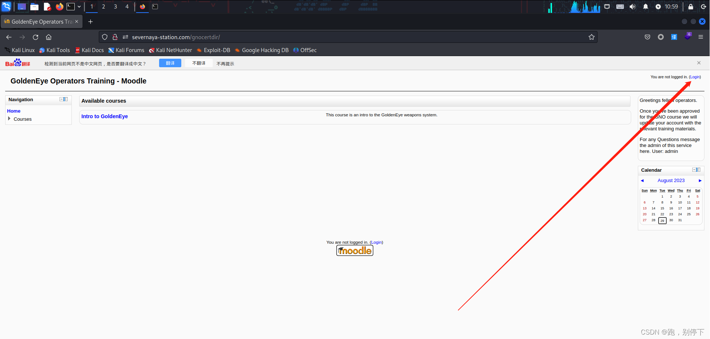Go to next month in calendar
This screenshot has height=339, width=710.
coord(700,181)
